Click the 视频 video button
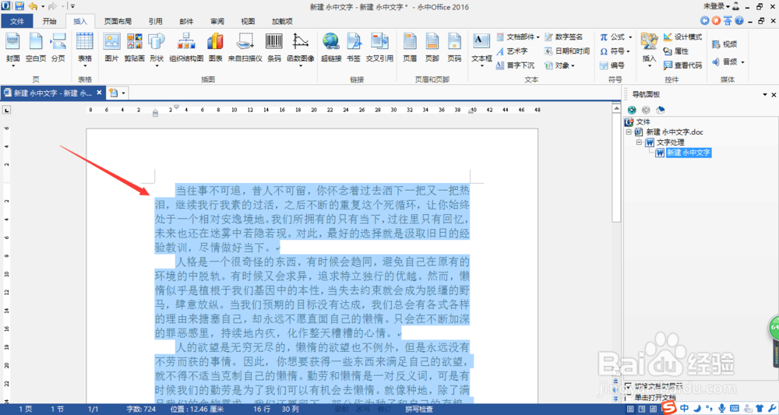Screen dimensions: 779x415 pyautogui.click(x=724, y=44)
